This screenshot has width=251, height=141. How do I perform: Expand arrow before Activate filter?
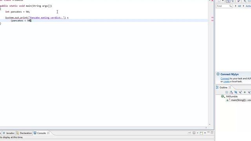(244, 6)
